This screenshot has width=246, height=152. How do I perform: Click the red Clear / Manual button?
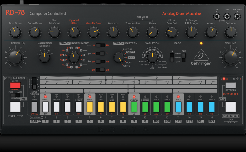[15, 85]
